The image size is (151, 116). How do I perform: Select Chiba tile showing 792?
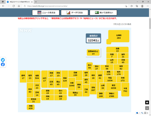(x=125, y=90)
